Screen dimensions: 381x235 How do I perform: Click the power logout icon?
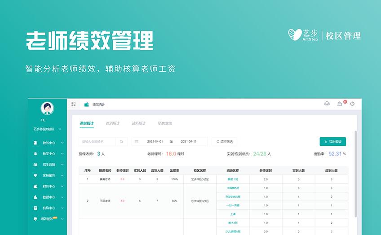(352, 104)
